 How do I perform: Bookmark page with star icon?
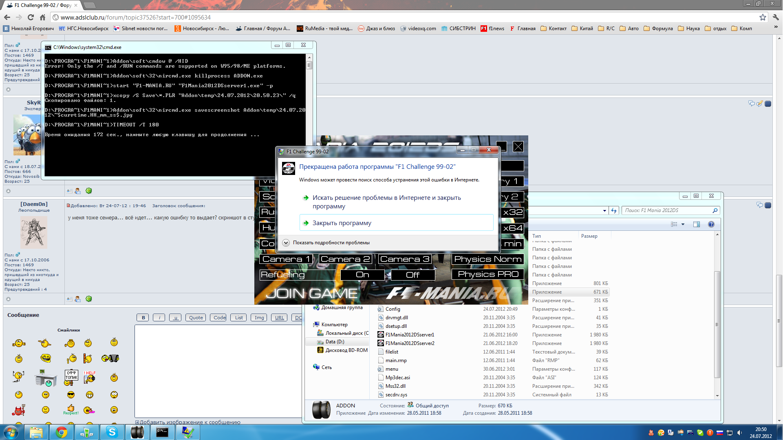[x=763, y=17]
